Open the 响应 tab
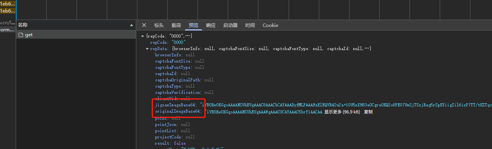The width and height of the screenshot is (492, 149). (x=211, y=25)
